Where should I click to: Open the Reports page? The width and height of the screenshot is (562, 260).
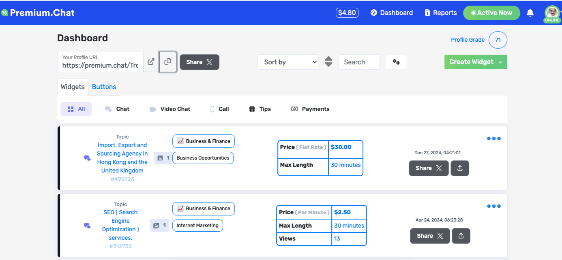(441, 13)
